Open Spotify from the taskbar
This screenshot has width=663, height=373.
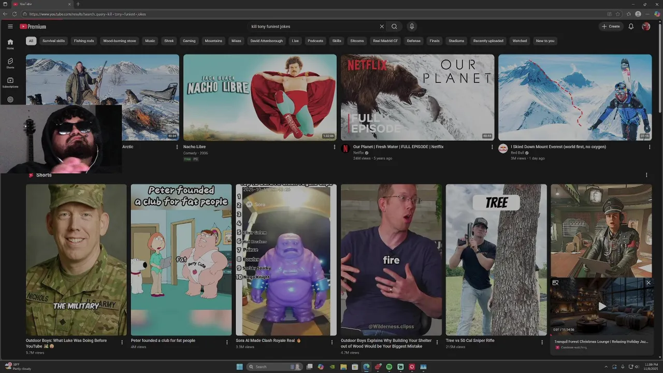coord(389,367)
